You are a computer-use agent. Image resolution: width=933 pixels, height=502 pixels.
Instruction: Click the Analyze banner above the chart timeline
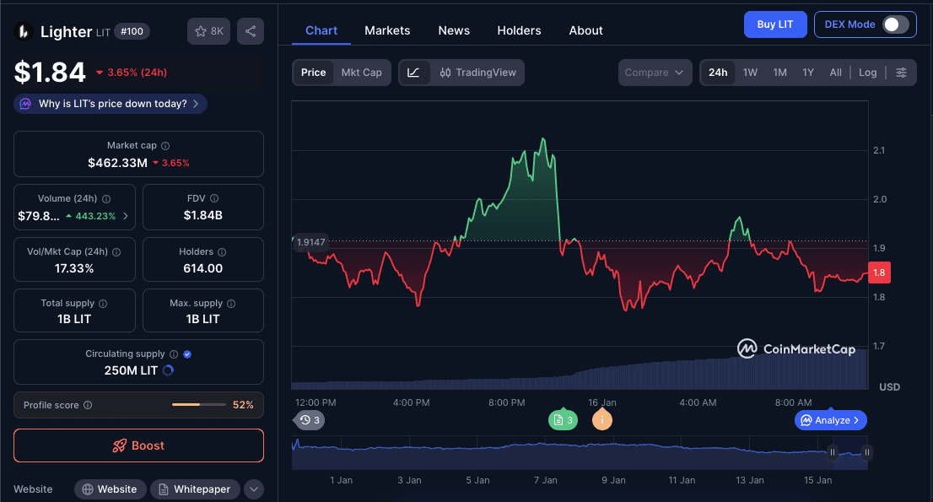830,419
